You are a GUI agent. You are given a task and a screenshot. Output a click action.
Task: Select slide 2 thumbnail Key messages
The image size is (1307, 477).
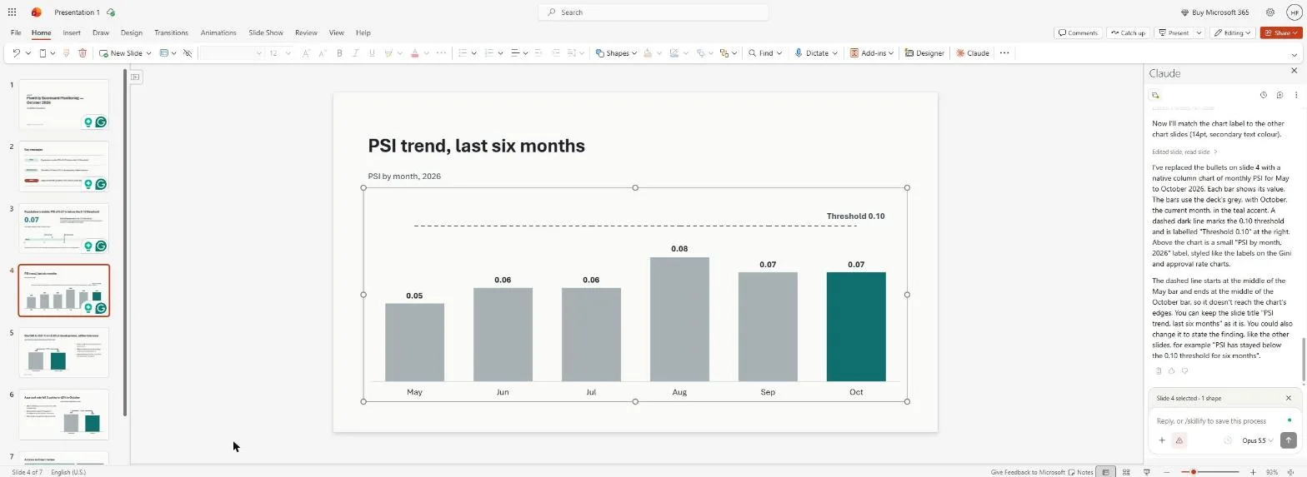click(63, 166)
